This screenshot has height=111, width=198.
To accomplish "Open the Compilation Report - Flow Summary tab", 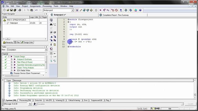I will [x=115, y=15].
